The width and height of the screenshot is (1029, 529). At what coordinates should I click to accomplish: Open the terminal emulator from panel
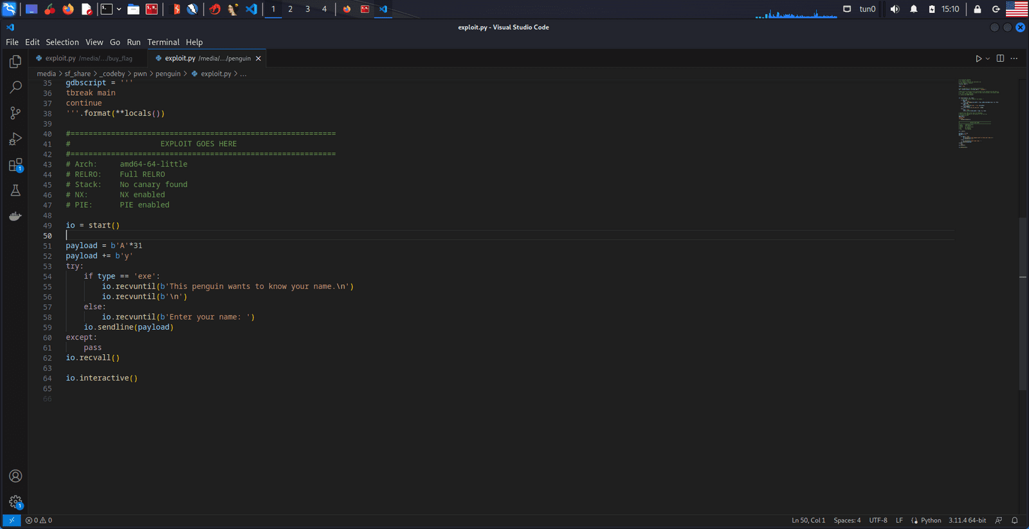point(107,9)
